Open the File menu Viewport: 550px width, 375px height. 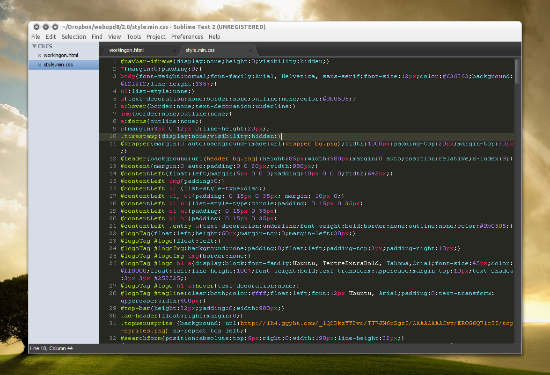(36, 36)
